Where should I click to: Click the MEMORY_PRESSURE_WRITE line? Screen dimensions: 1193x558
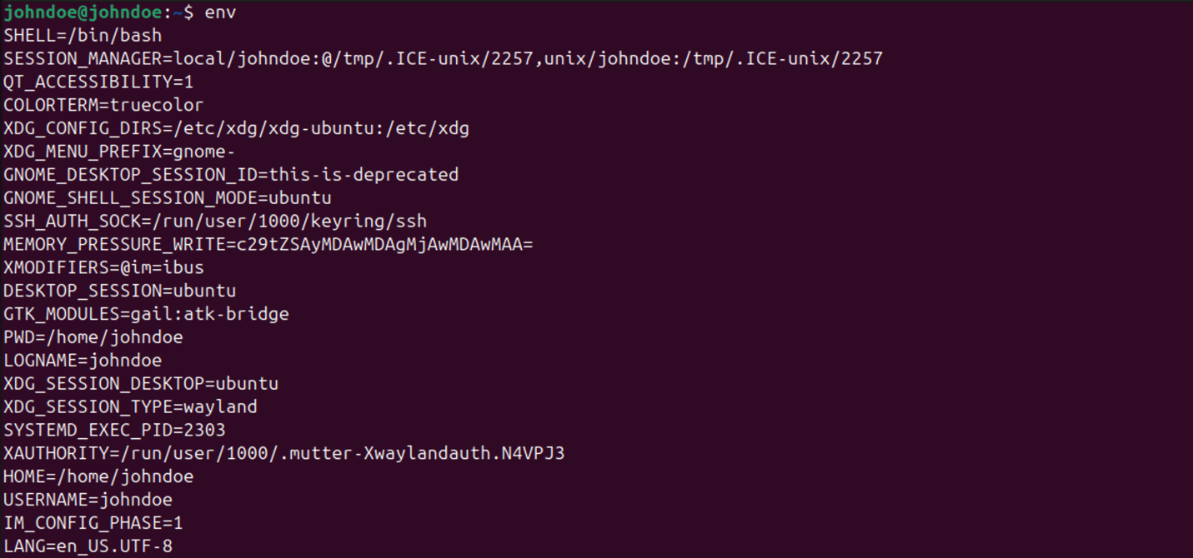coord(268,244)
